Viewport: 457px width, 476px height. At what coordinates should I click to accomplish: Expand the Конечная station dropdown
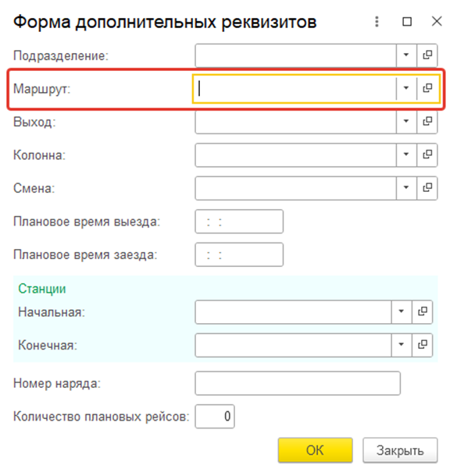(402, 345)
